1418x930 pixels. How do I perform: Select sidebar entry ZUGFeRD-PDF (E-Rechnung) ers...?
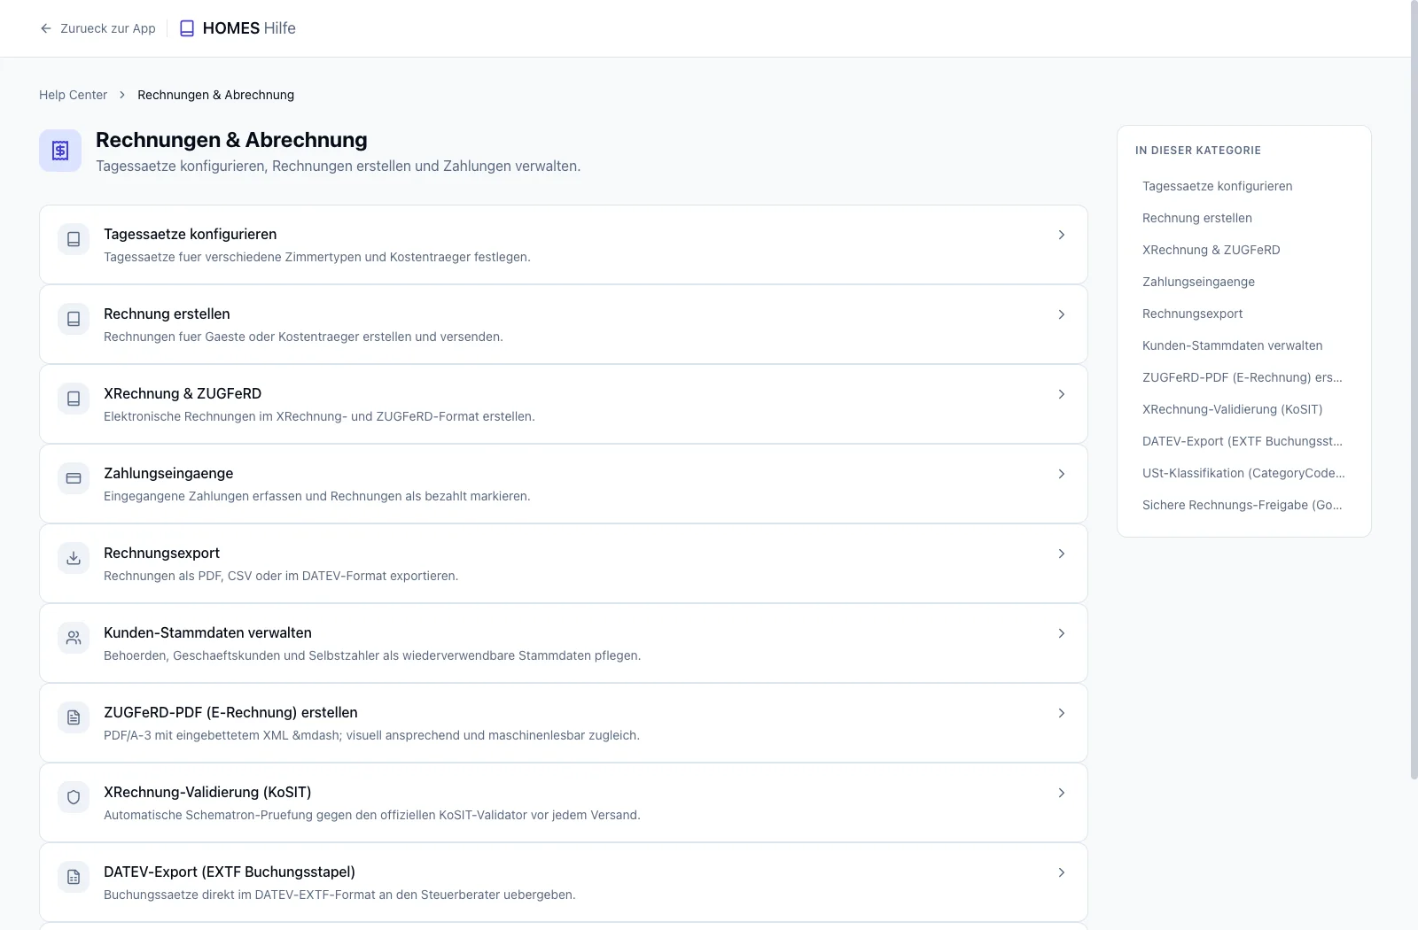(1243, 377)
